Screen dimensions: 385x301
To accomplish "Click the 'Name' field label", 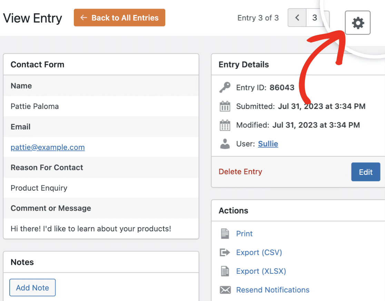I will [21, 86].
